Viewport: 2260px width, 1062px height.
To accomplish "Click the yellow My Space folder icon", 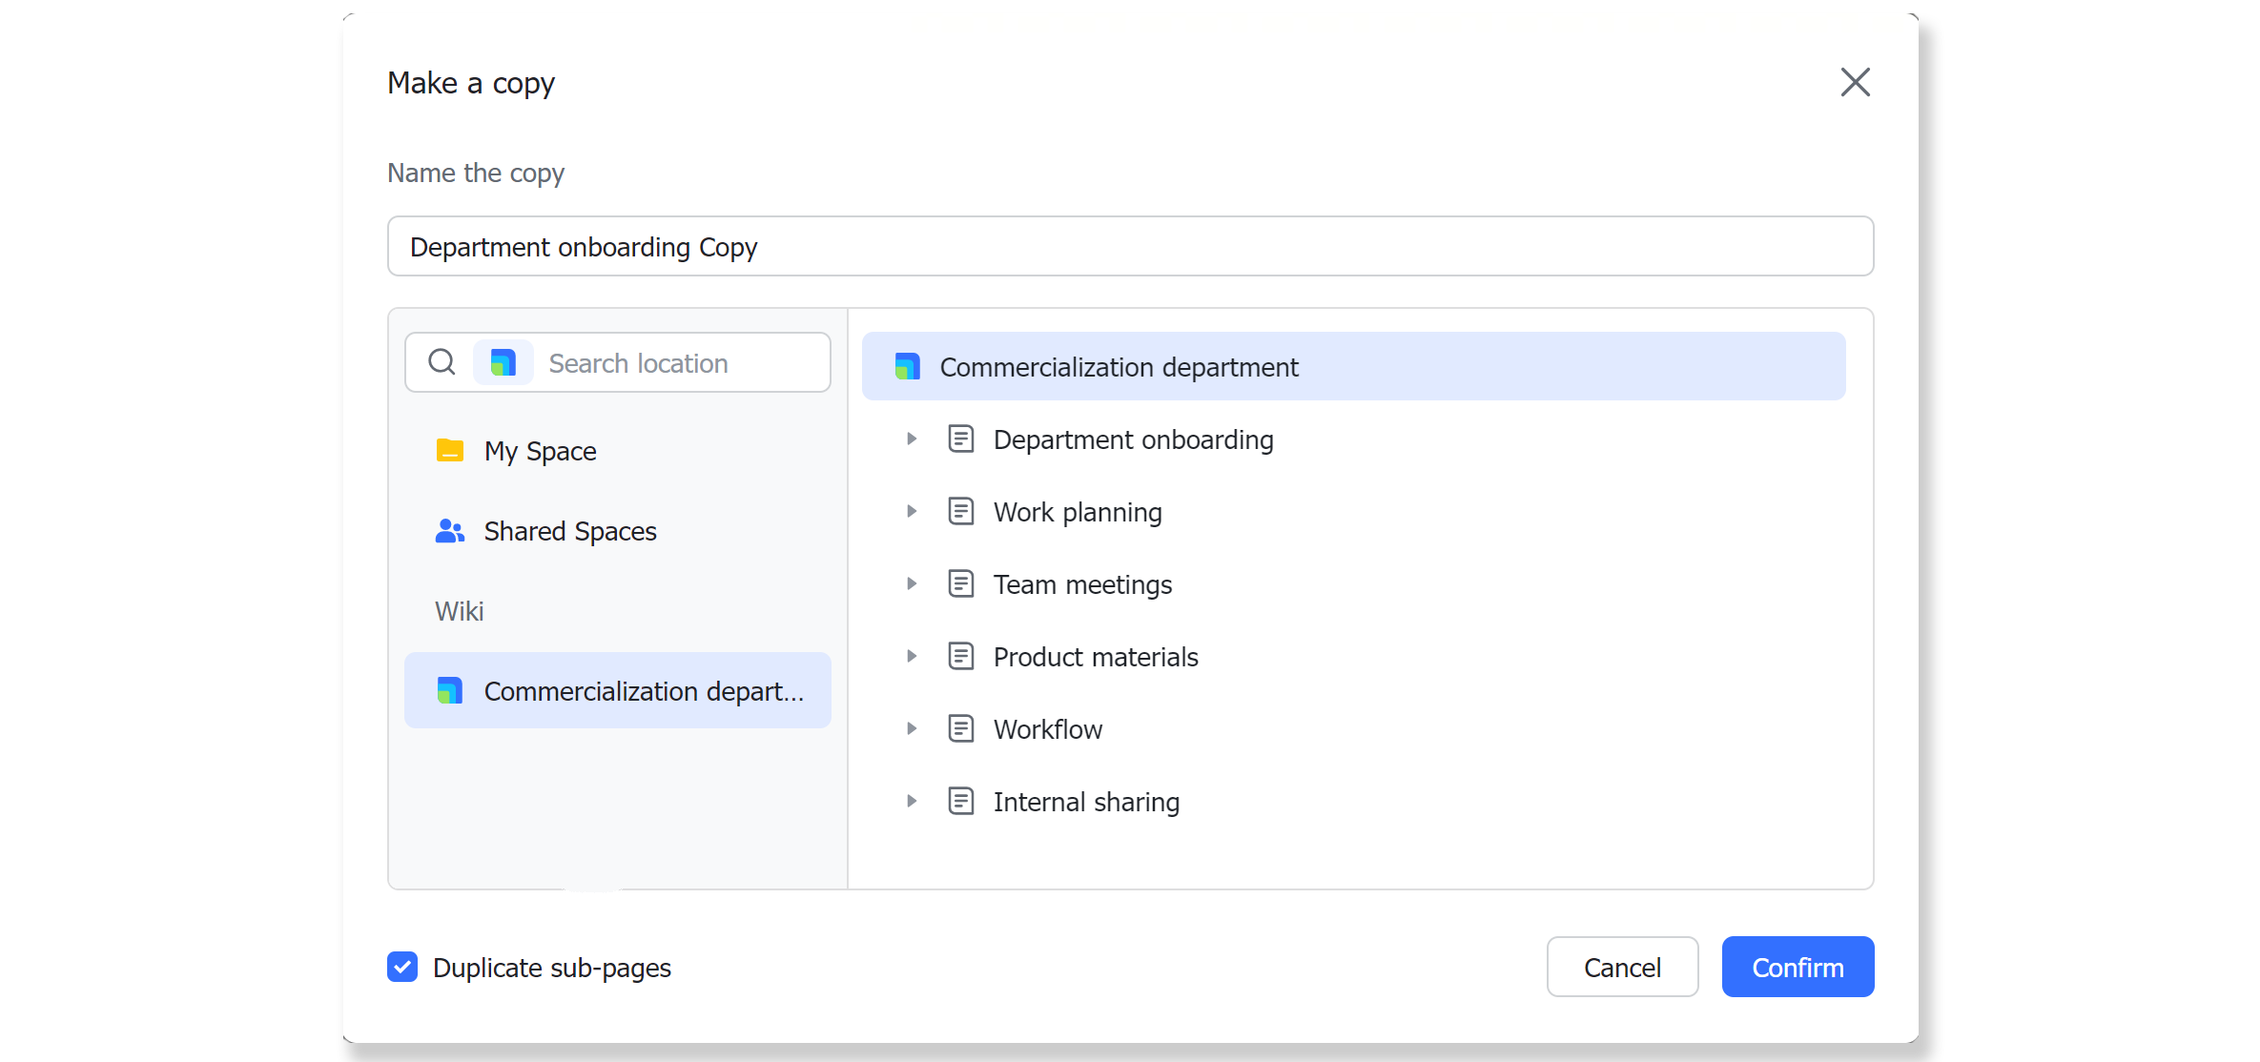I will coord(449,450).
